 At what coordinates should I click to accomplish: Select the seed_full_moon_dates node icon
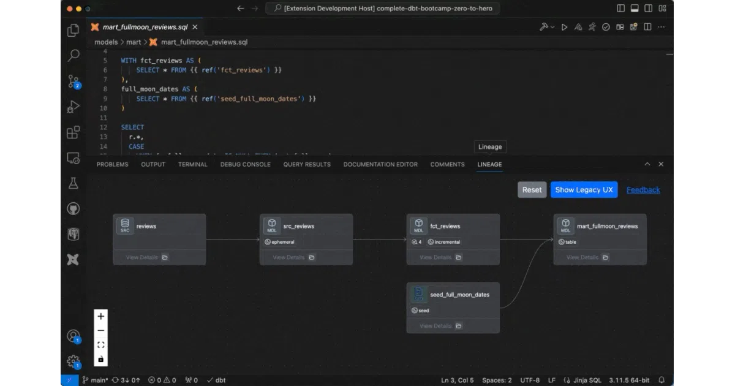point(419,294)
